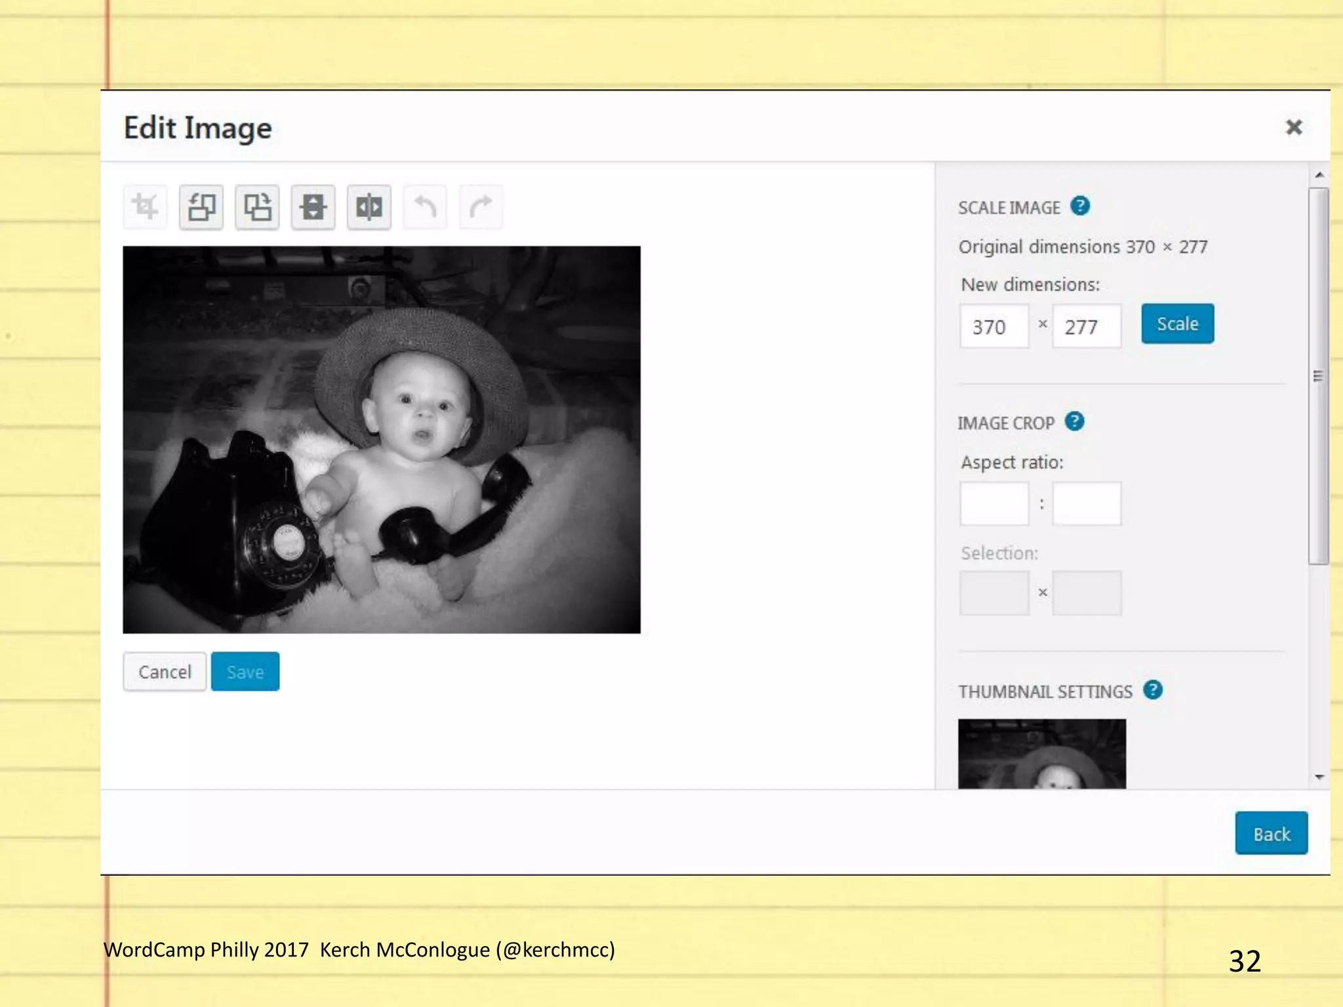Open Image Crop help icon
The height and width of the screenshot is (1007, 1343).
[x=1074, y=422]
